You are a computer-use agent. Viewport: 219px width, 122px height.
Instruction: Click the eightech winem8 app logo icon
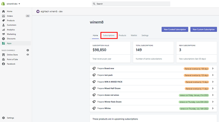pos(38,12)
